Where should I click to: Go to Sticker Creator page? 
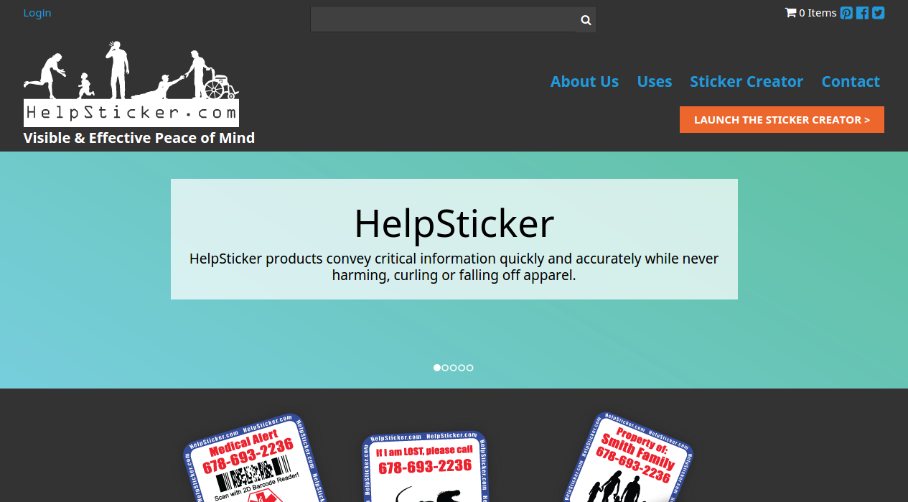click(x=746, y=82)
